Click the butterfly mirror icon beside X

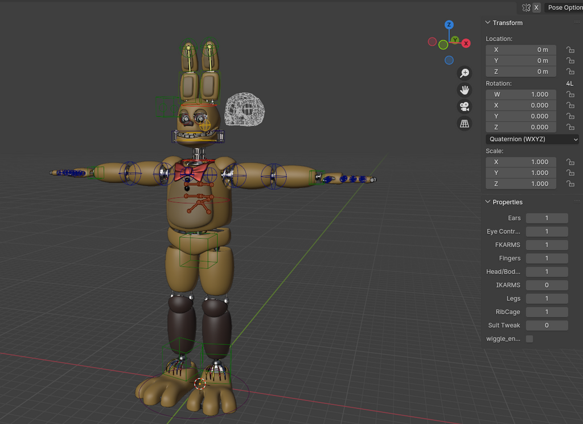click(525, 7)
